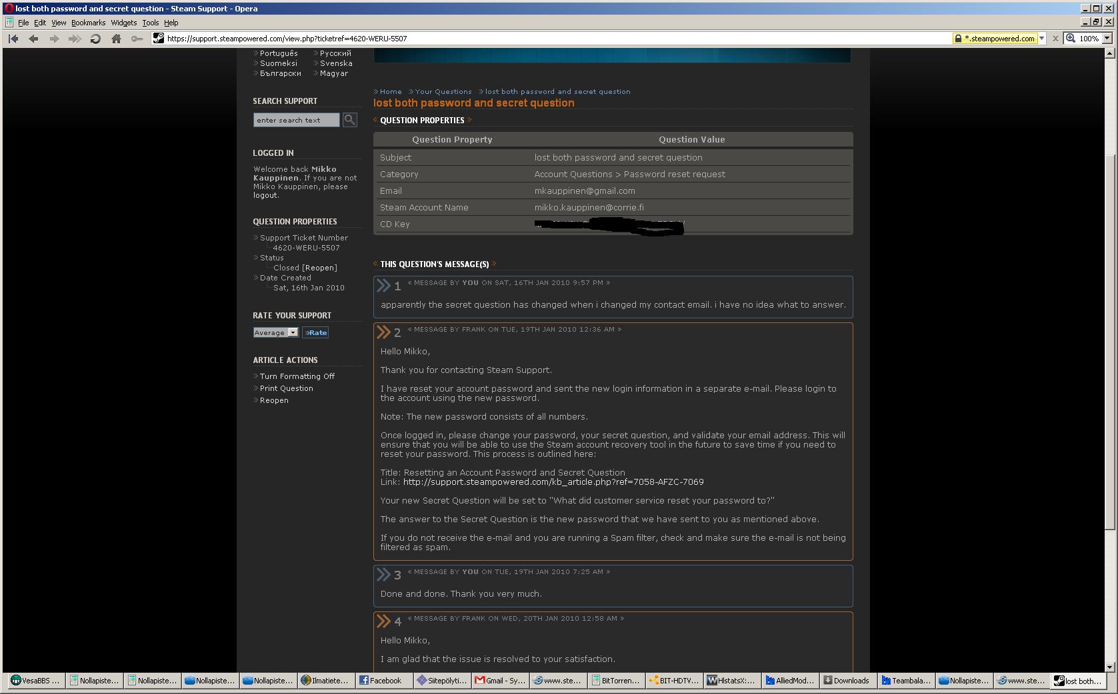Viewport: 1118px width, 694px height.
Task: Switch language to Български
Action: [281, 73]
